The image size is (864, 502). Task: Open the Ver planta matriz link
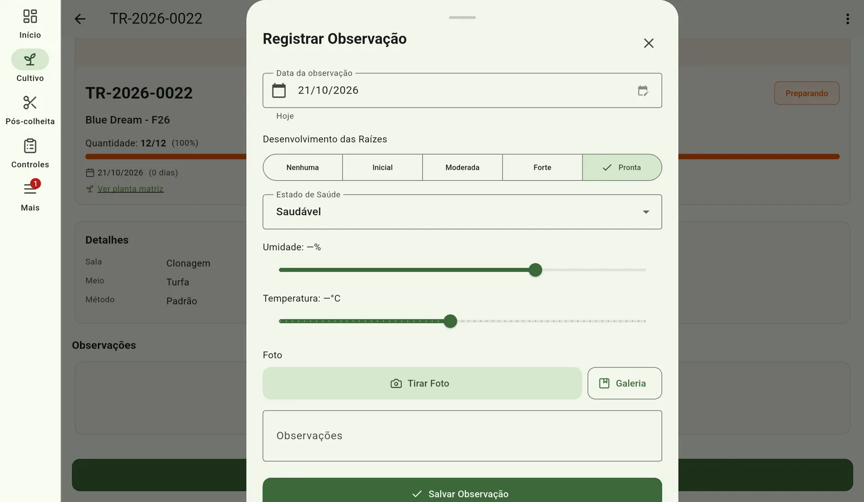tap(130, 189)
